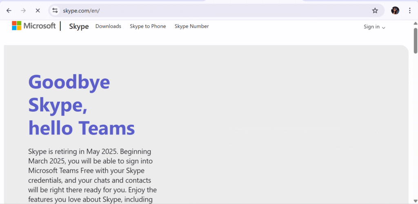
Task: Open the Skype to Phone menu item
Action: [x=148, y=26]
